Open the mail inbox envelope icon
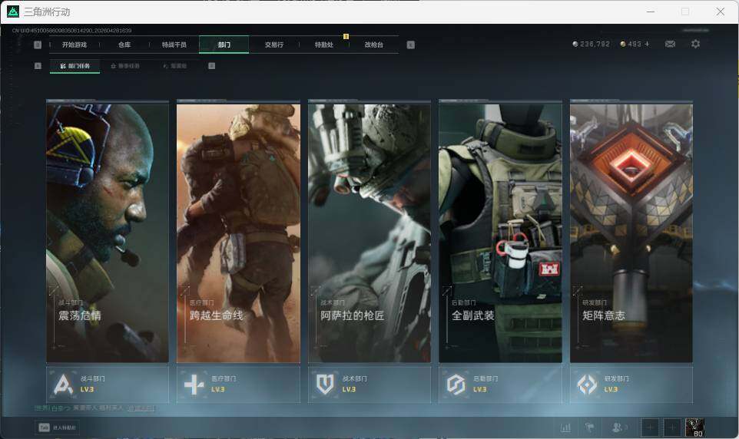The image size is (739, 439). pyautogui.click(x=670, y=44)
